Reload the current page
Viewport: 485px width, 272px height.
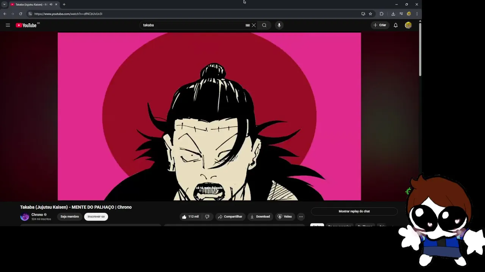tap(20, 14)
